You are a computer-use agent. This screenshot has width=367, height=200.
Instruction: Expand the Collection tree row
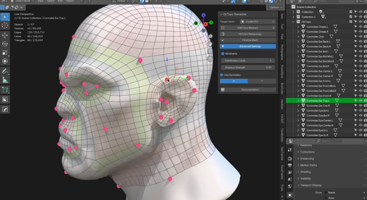coord(293,12)
